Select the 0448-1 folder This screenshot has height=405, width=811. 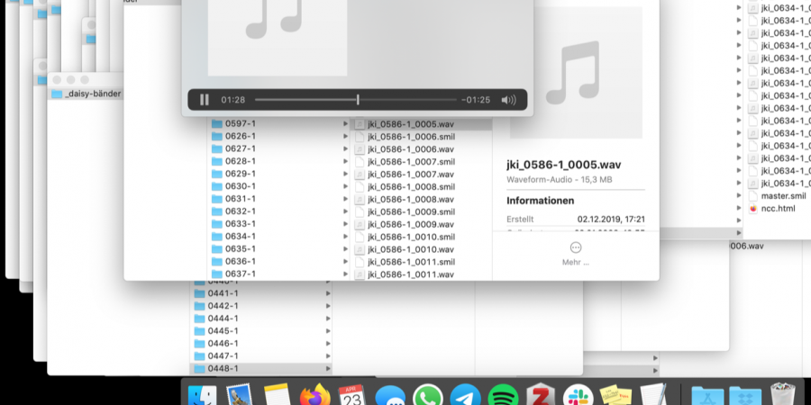[x=223, y=369]
